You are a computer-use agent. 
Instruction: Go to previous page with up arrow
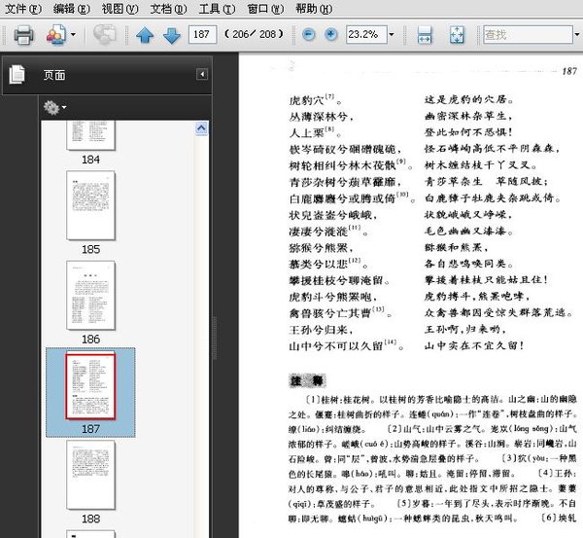click(x=145, y=35)
